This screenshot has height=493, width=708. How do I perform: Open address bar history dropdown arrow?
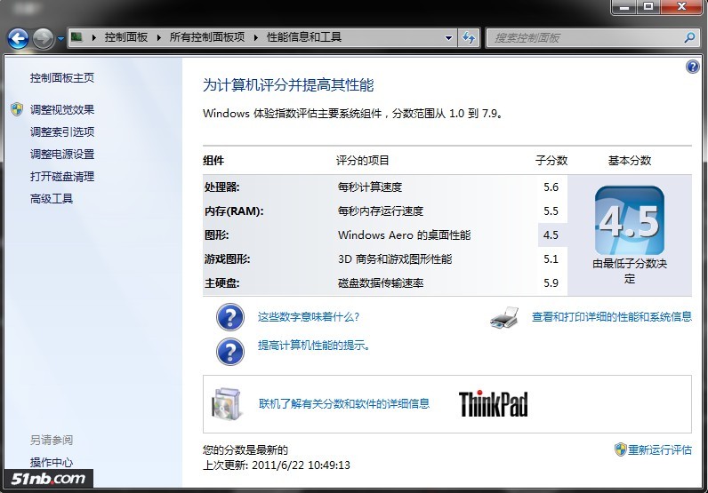click(448, 38)
